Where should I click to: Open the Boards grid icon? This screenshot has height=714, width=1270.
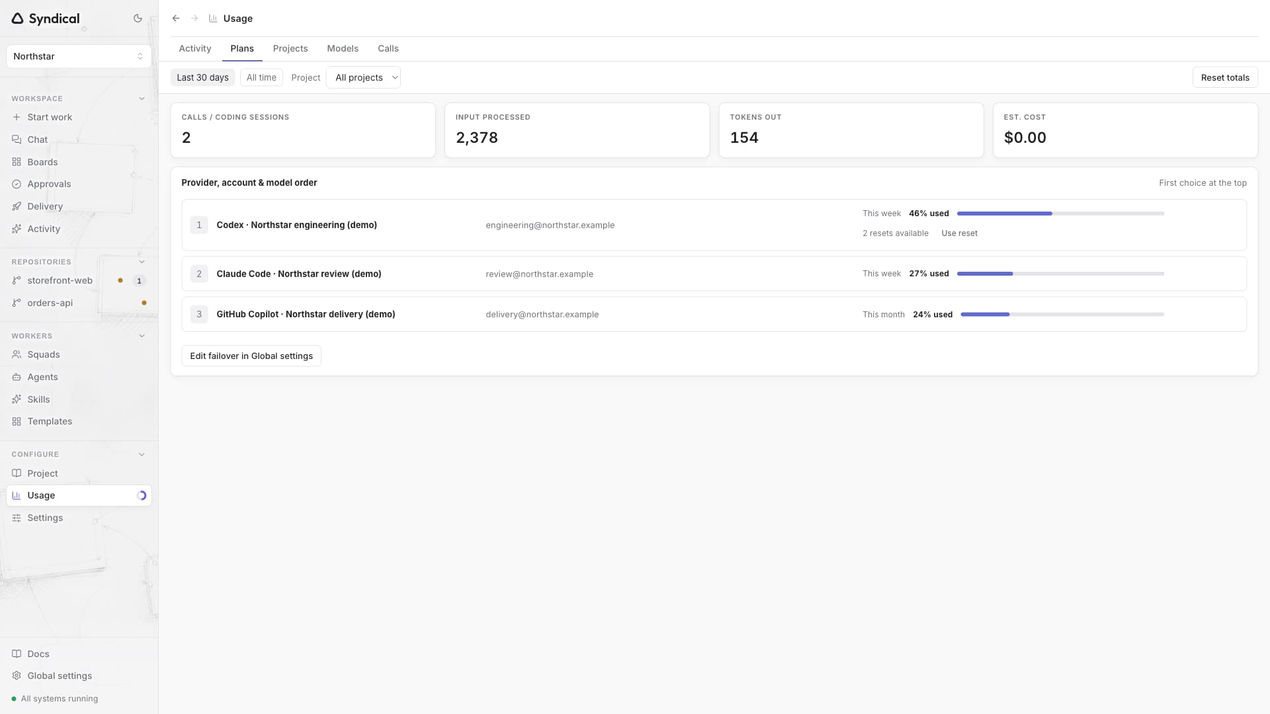pyautogui.click(x=17, y=162)
